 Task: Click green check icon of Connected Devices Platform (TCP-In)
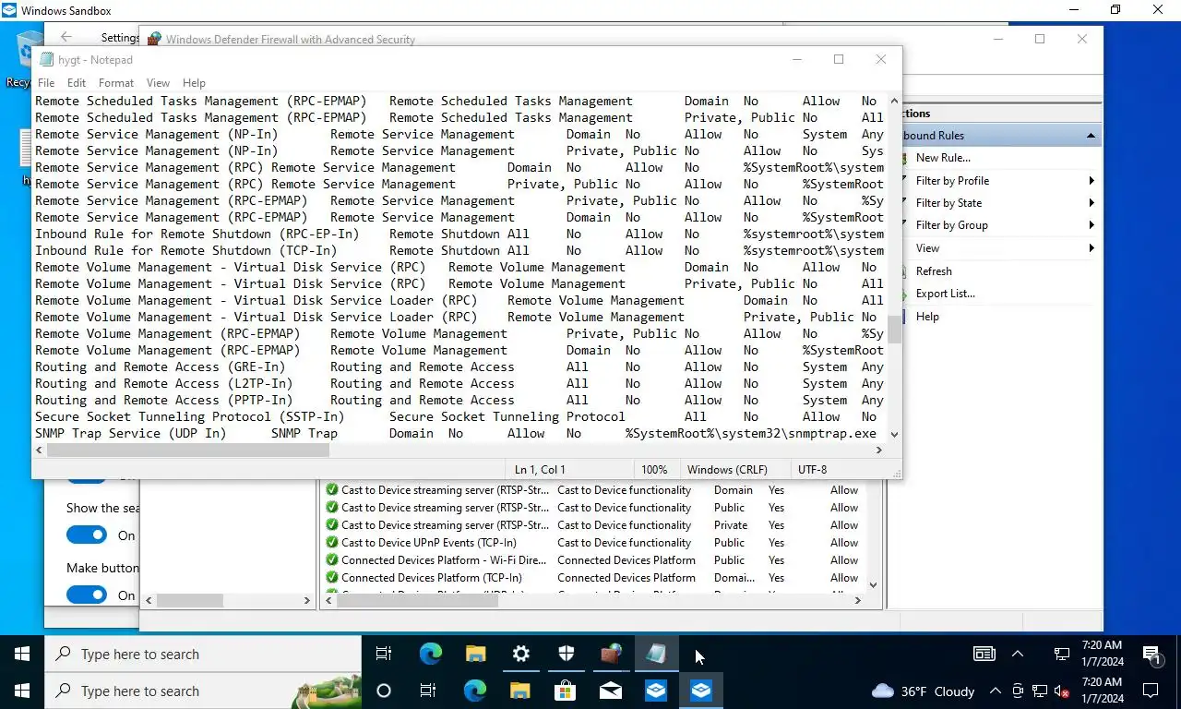click(x=332, y=578)
